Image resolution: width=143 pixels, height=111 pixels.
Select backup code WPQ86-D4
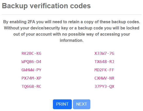[x=32, y=62]
